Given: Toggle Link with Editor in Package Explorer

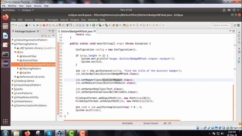Looking at the screenshot, I should coord(46,36).
